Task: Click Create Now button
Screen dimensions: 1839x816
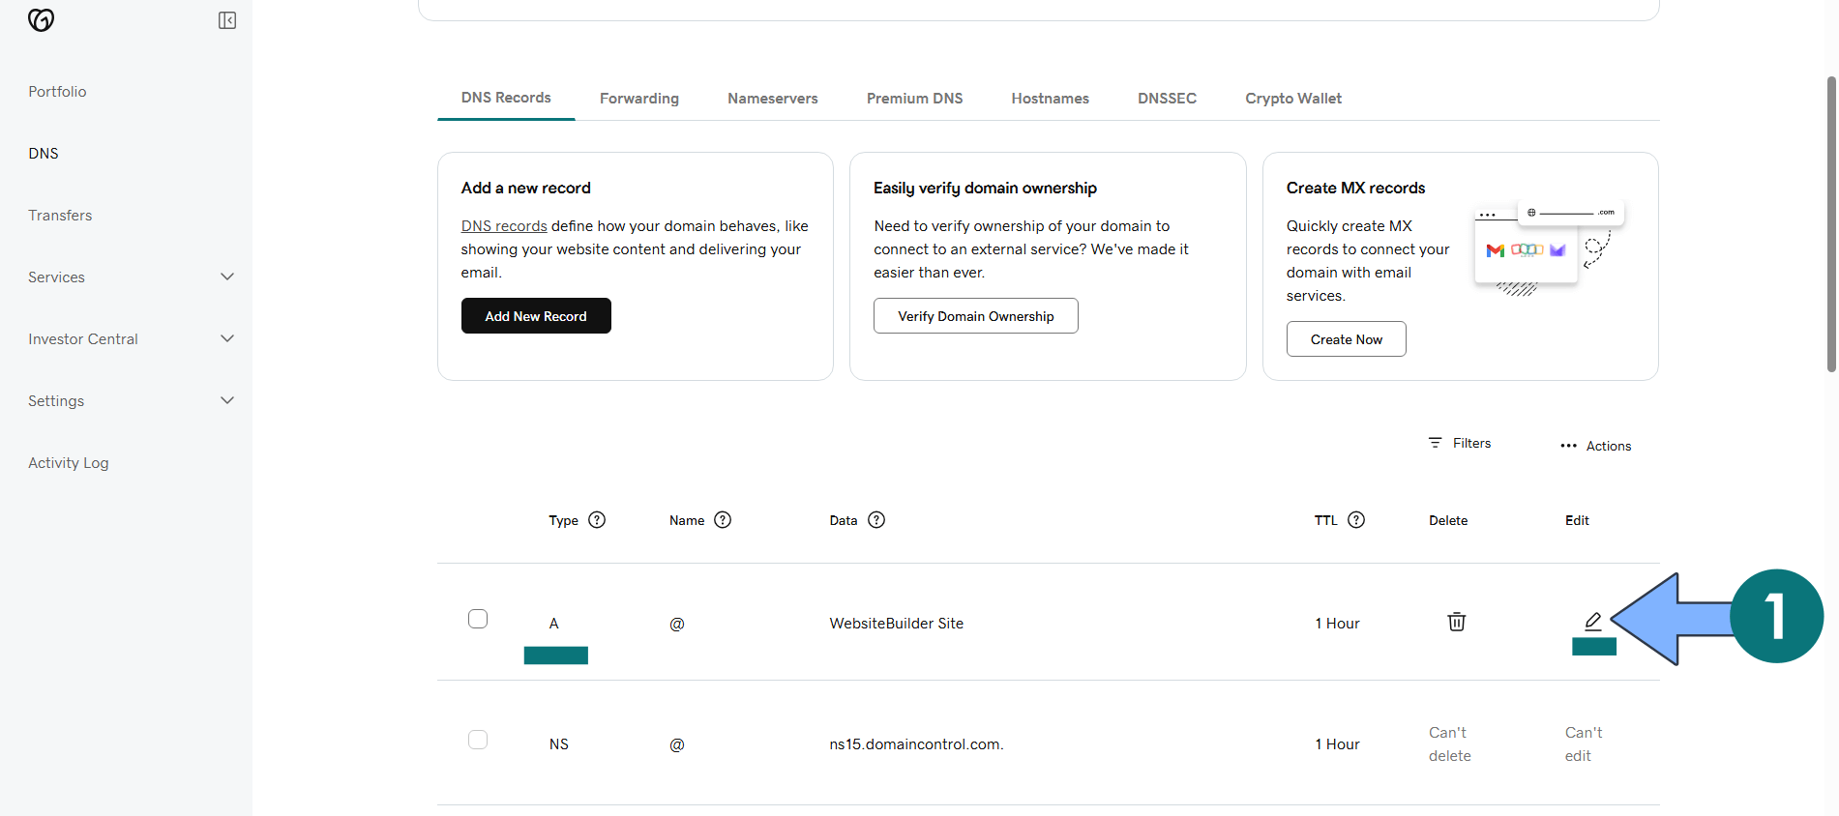Action: [1347, 339]
